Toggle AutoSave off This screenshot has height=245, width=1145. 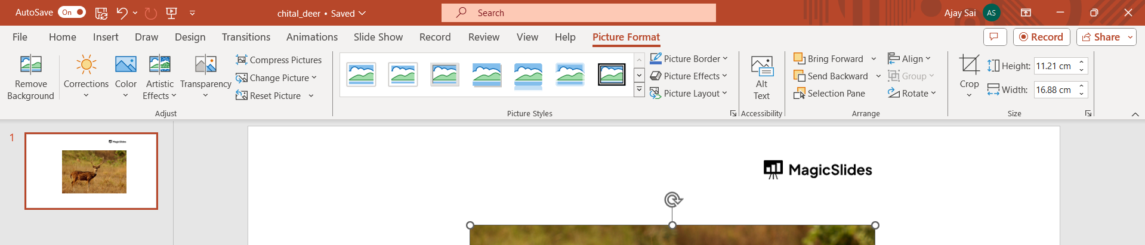pos(72,13)
